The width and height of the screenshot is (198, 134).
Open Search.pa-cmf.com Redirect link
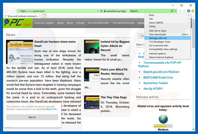point(161,72)
